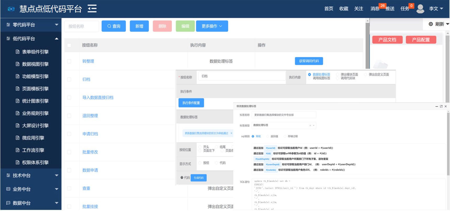Click the 任务 badge showing 0
Viewport: 450px width, 211px height.
pos(411,5)
